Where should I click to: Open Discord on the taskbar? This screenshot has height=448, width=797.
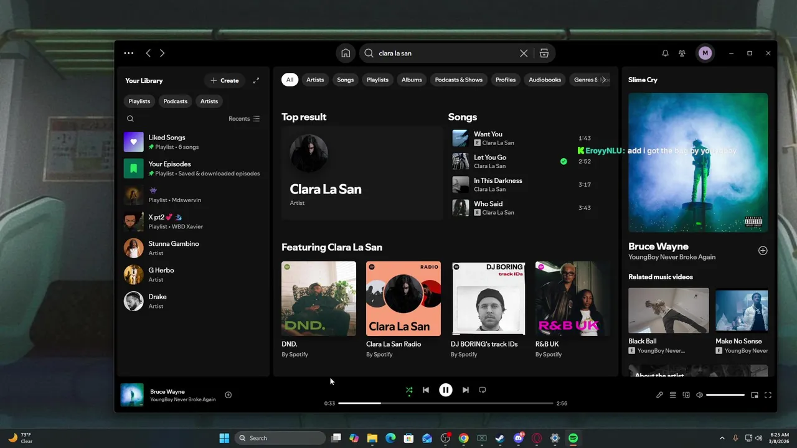click(x=519, y=438)
